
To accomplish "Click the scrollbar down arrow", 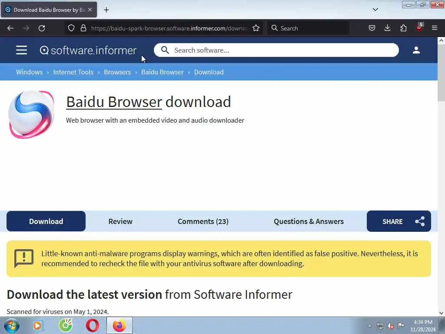I will click(441, 313).
